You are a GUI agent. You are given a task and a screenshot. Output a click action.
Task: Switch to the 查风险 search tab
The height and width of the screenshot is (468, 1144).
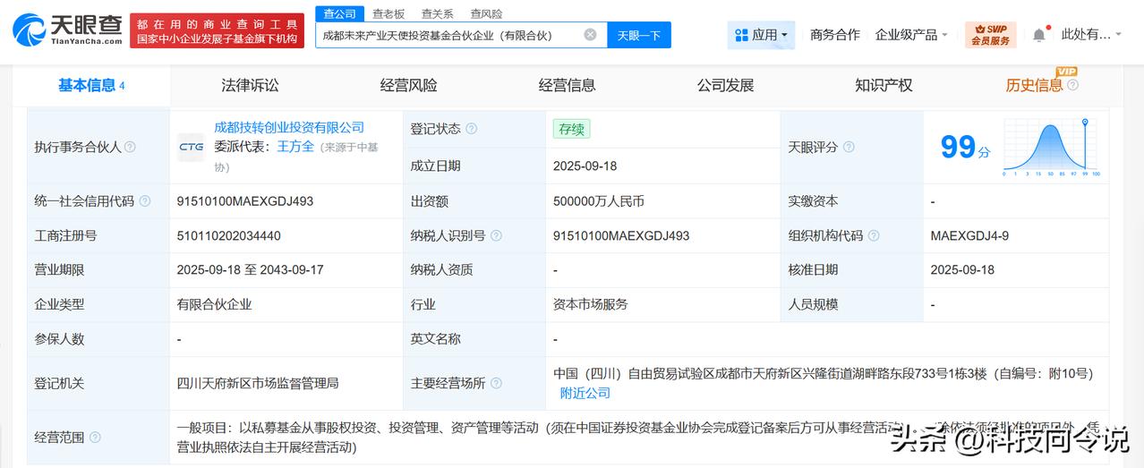coord(486,13)
